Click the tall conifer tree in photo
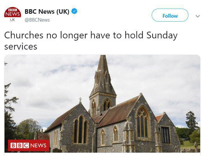This screenshot has width=205, height=156. pyautogui.click(x=191, y=121)
